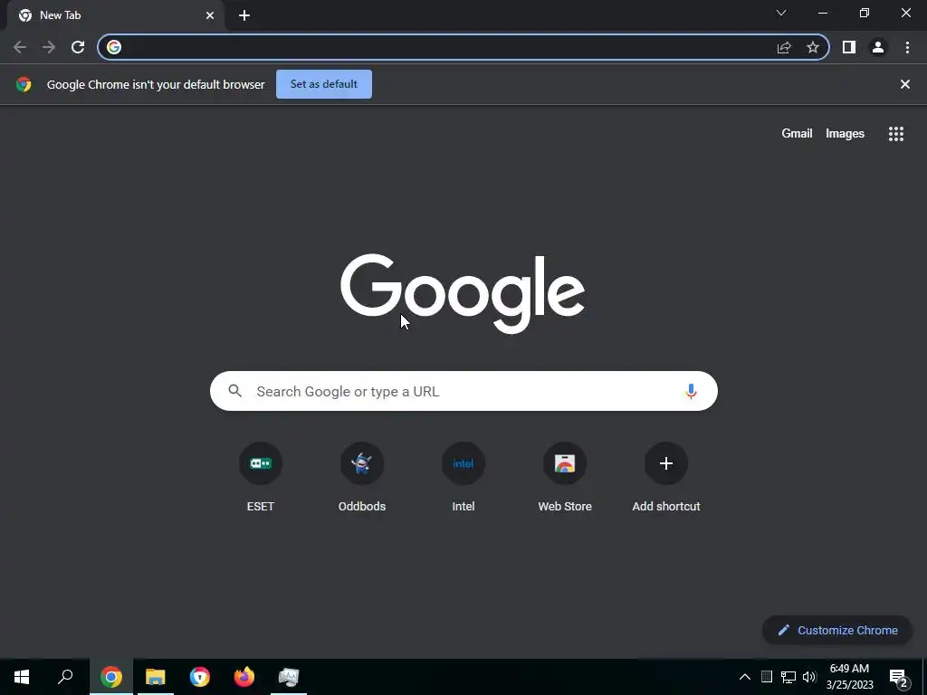This screenshot has width=927, height=695.
Task: Open the profile avatar icon
Action: pyautogui.click(x=878, y=47)
